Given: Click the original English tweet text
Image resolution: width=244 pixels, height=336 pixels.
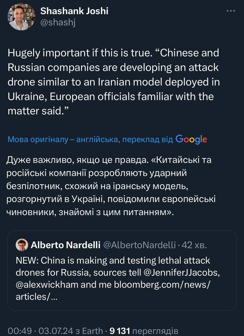Looking at the screenshot, I should pyautogui.click(x=113, y=82).
